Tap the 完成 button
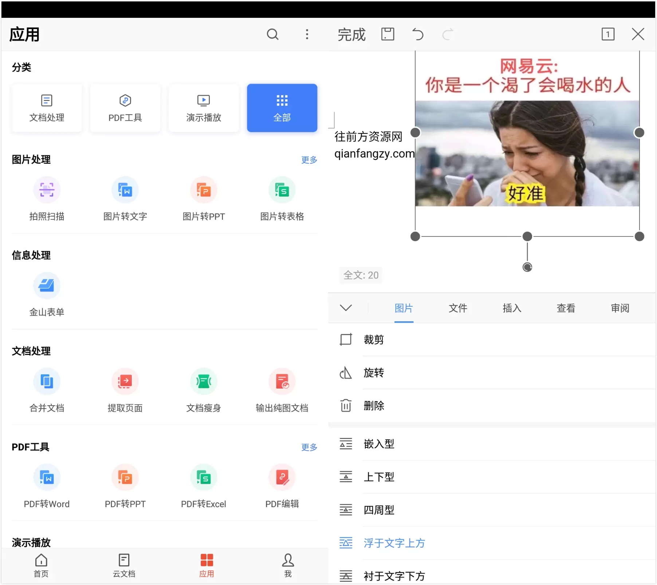 [351, 35]
